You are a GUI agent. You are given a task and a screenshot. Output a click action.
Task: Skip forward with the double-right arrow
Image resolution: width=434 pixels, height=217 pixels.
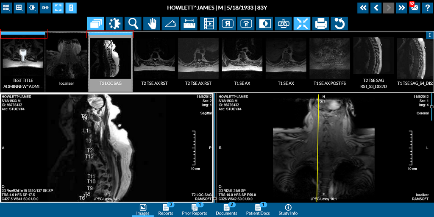(x=401, y=8)
